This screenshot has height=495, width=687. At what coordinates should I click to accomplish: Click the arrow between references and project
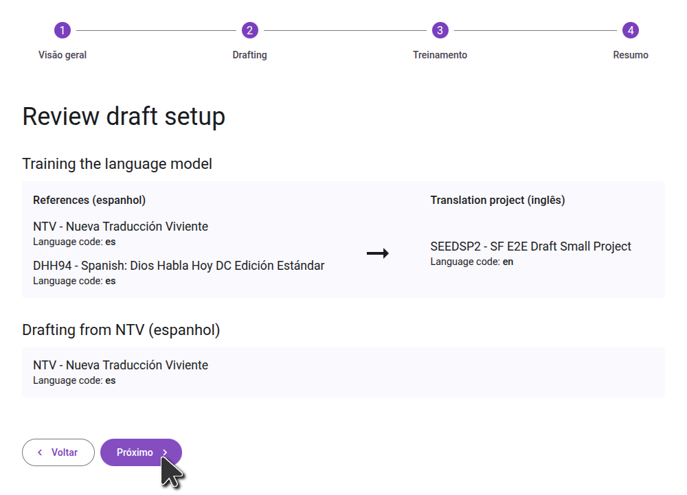point(377,253)
